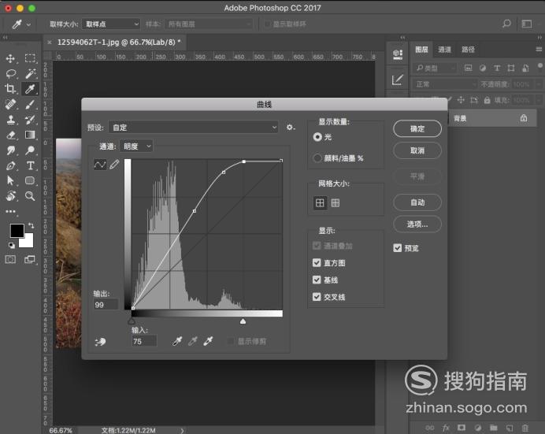Screen dimensions: 545x434
Task: Select the Crop tool
Action: coord(10,88)
